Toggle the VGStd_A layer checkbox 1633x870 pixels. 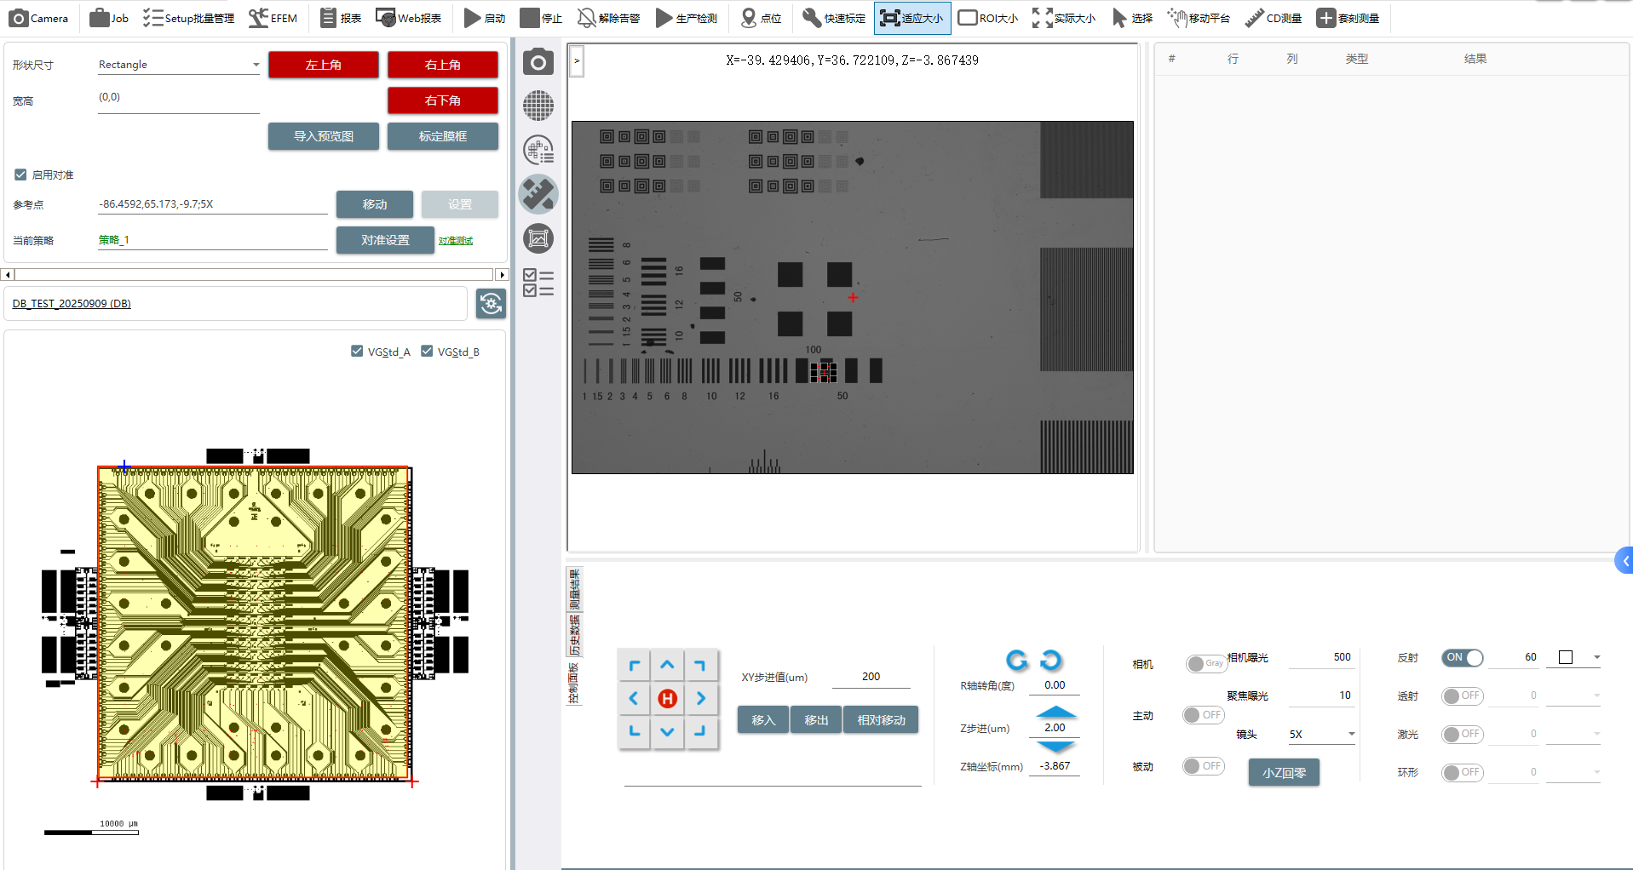(x=357, y=352)
